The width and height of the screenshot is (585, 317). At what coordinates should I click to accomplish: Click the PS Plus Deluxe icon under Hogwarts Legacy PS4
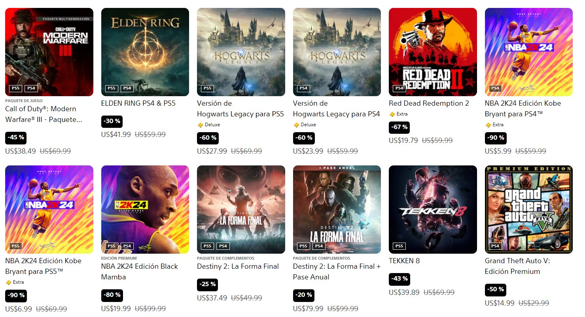pyautogui.click(x=296, y=125)
